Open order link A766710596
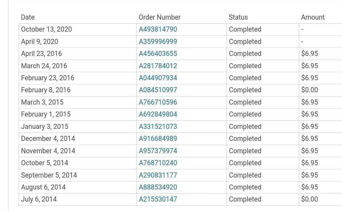This screenshot has width=342, height=211. coord(158,102)
